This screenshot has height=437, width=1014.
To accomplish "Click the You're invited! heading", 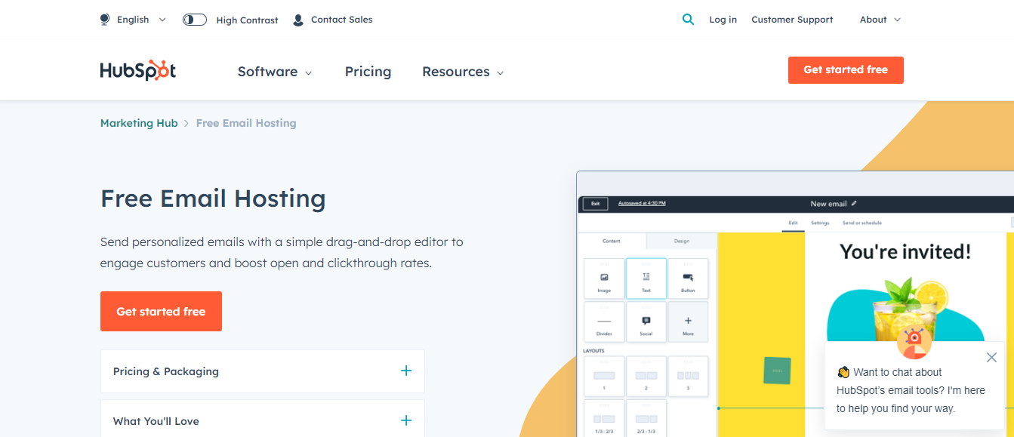I will click(905, 251).
